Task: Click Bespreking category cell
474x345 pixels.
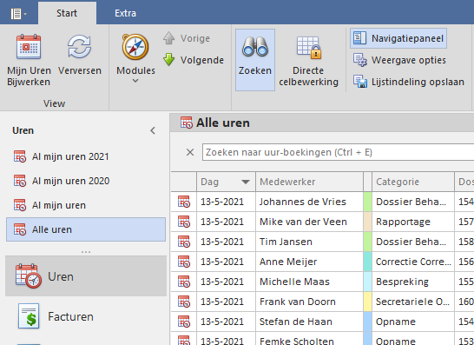Action: click(413, 282)
